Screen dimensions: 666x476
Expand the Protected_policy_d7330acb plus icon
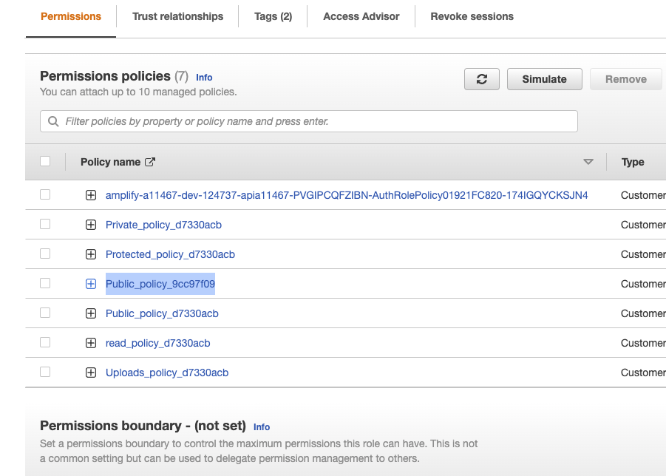coord(91,254)
